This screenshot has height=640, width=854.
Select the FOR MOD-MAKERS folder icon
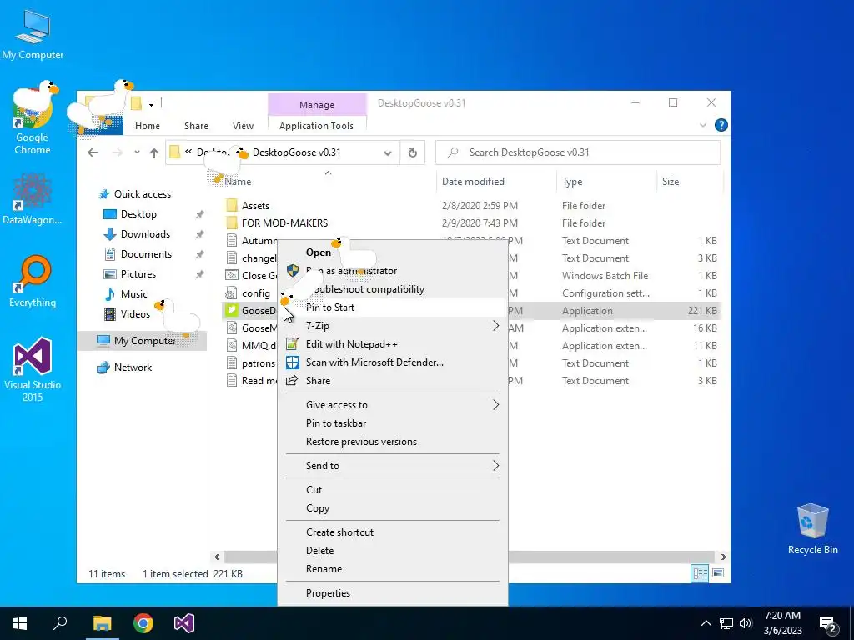(x=232, y=222)
